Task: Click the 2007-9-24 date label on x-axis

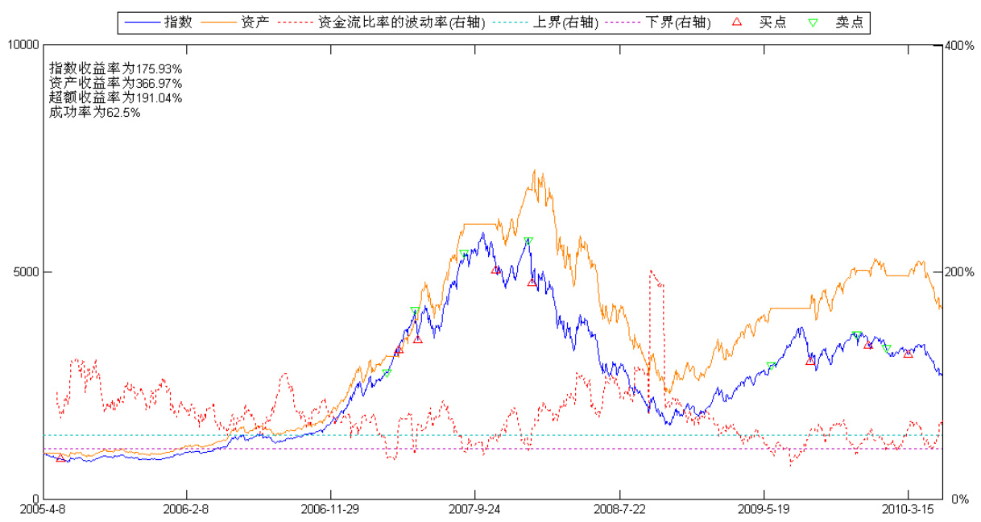Action: pyautogui.click(x=474, y=510)
